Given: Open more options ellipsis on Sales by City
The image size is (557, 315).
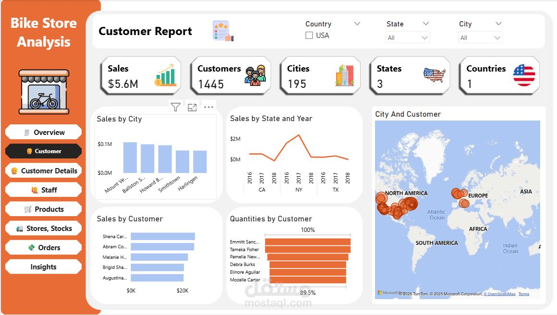Looking at the screenshot, I should coord(208,107).
